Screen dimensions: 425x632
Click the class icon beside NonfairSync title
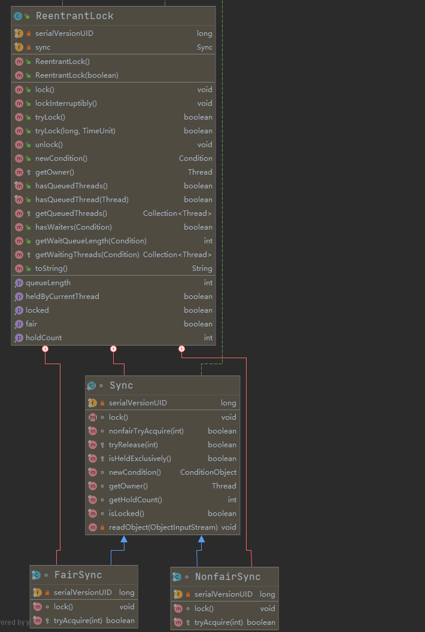tap(177, 577)
